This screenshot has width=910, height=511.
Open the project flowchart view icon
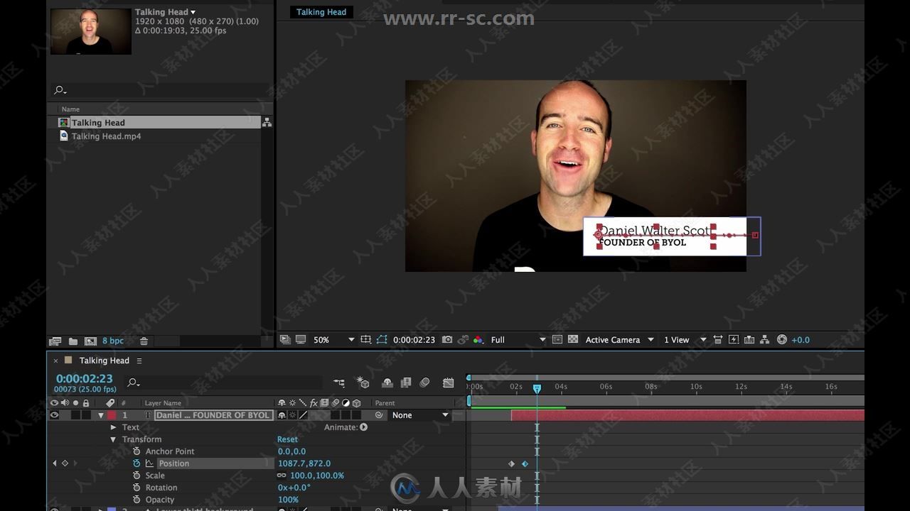267,123
